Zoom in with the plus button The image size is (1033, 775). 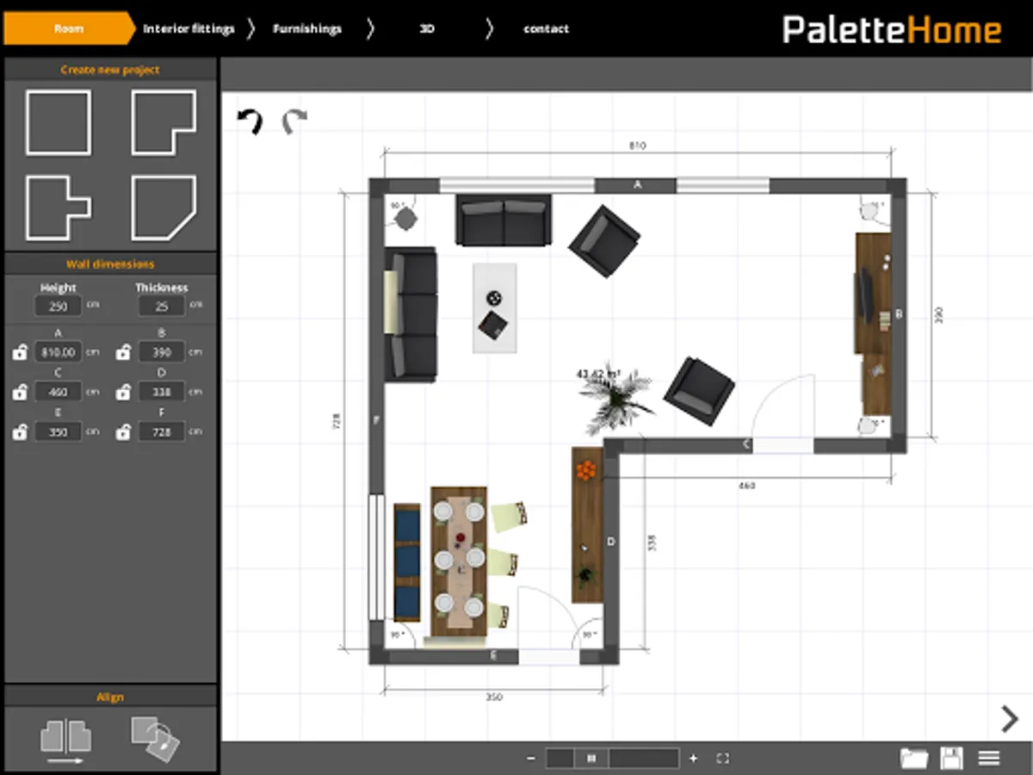[x=694, y=759]
